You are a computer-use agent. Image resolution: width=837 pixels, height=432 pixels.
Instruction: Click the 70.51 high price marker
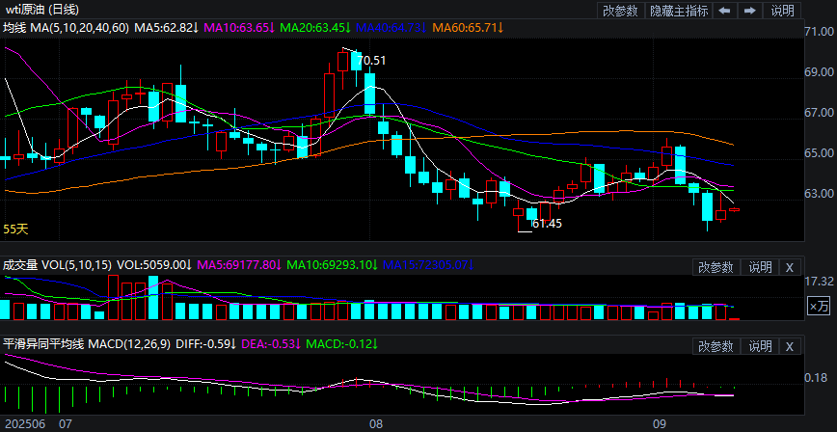click(371, 61)
